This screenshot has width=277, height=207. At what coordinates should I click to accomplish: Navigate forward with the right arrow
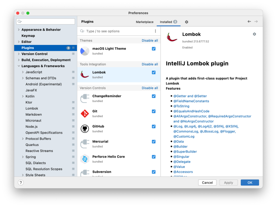256,21
